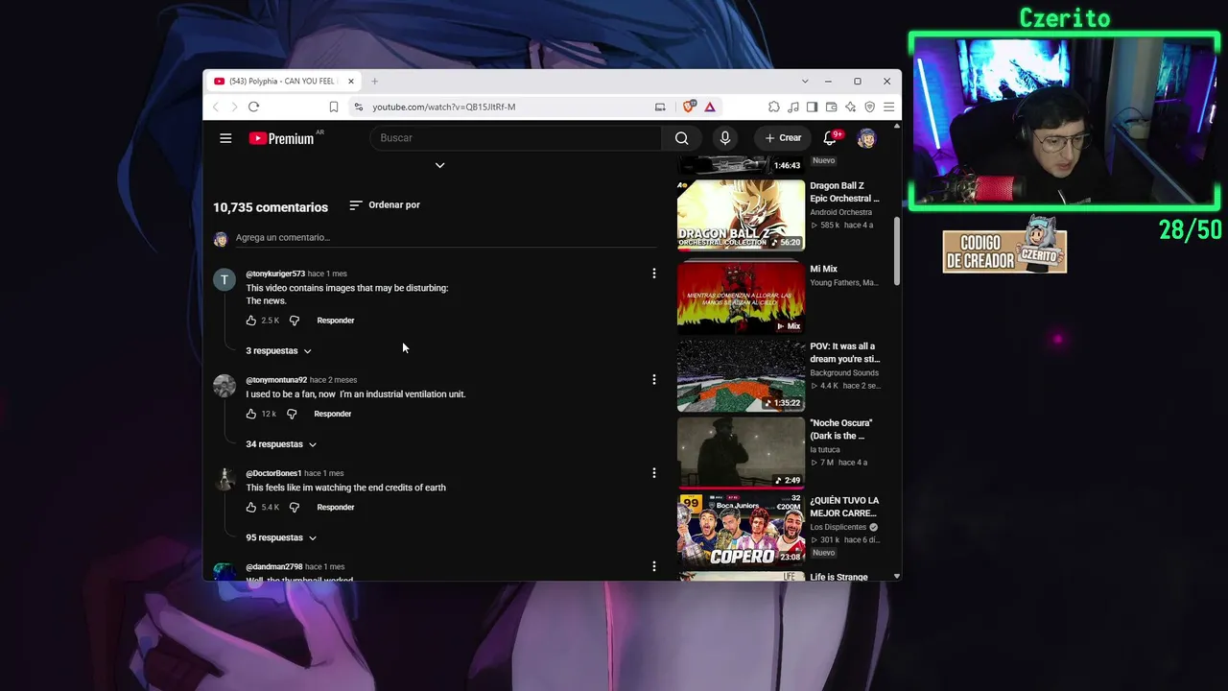Open options menu for DoctorBones1's comment

coord(654,473)
